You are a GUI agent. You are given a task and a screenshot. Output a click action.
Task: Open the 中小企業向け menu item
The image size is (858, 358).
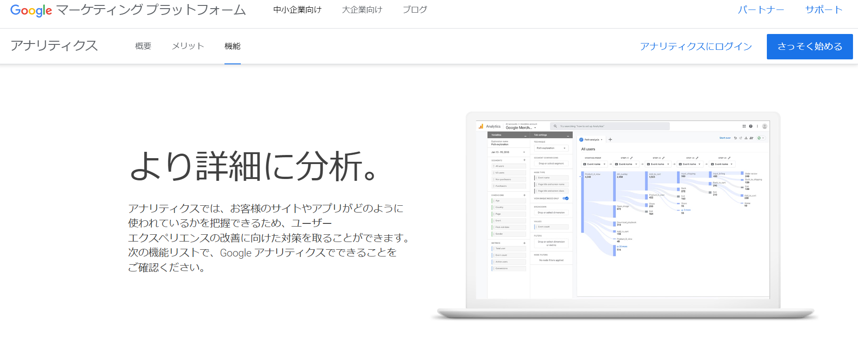pos(297,10)
